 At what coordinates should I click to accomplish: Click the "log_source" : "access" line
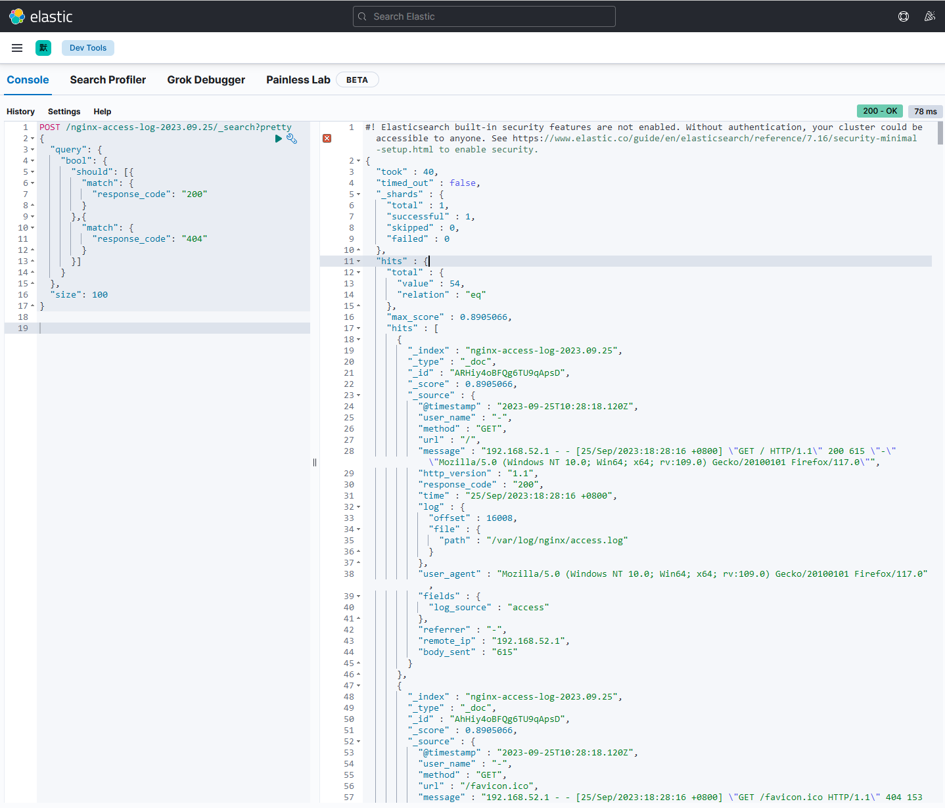[x=489, y=608]
